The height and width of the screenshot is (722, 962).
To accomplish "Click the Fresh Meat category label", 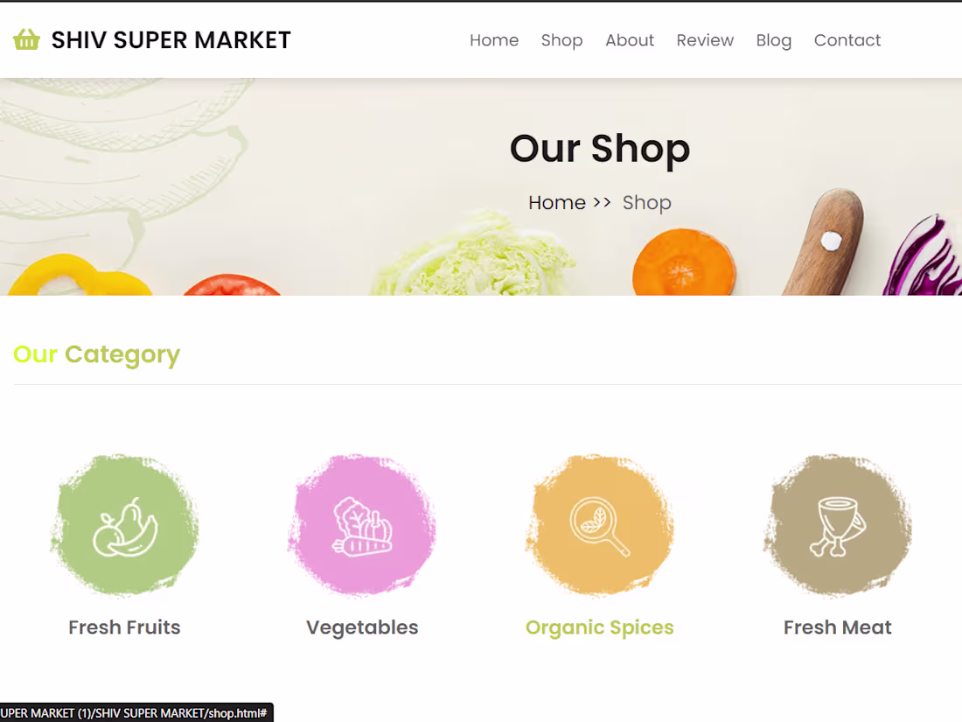I will click(838, 627).
